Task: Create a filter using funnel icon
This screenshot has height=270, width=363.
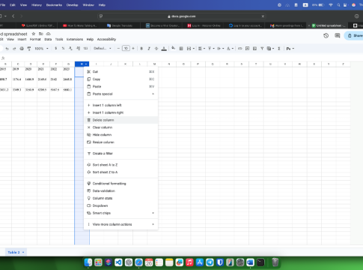Action: tap(262, 49)
